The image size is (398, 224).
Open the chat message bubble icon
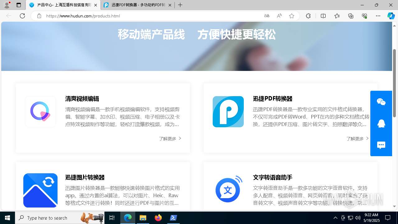click(x=381, y=145)
